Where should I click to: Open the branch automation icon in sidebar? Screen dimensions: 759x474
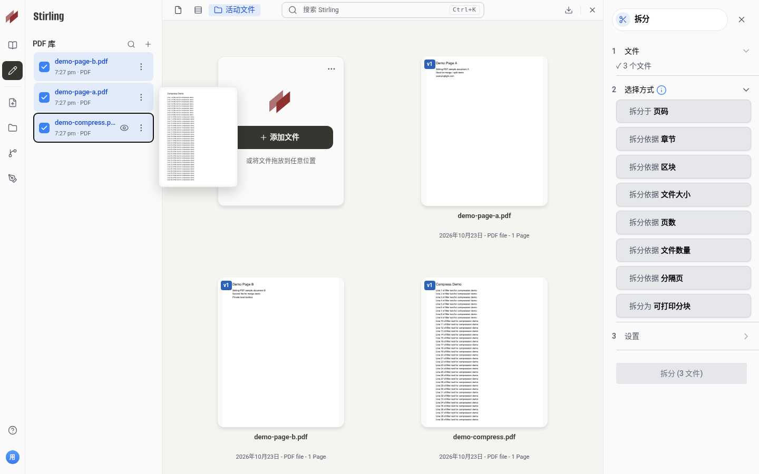(x=13, y=153)
